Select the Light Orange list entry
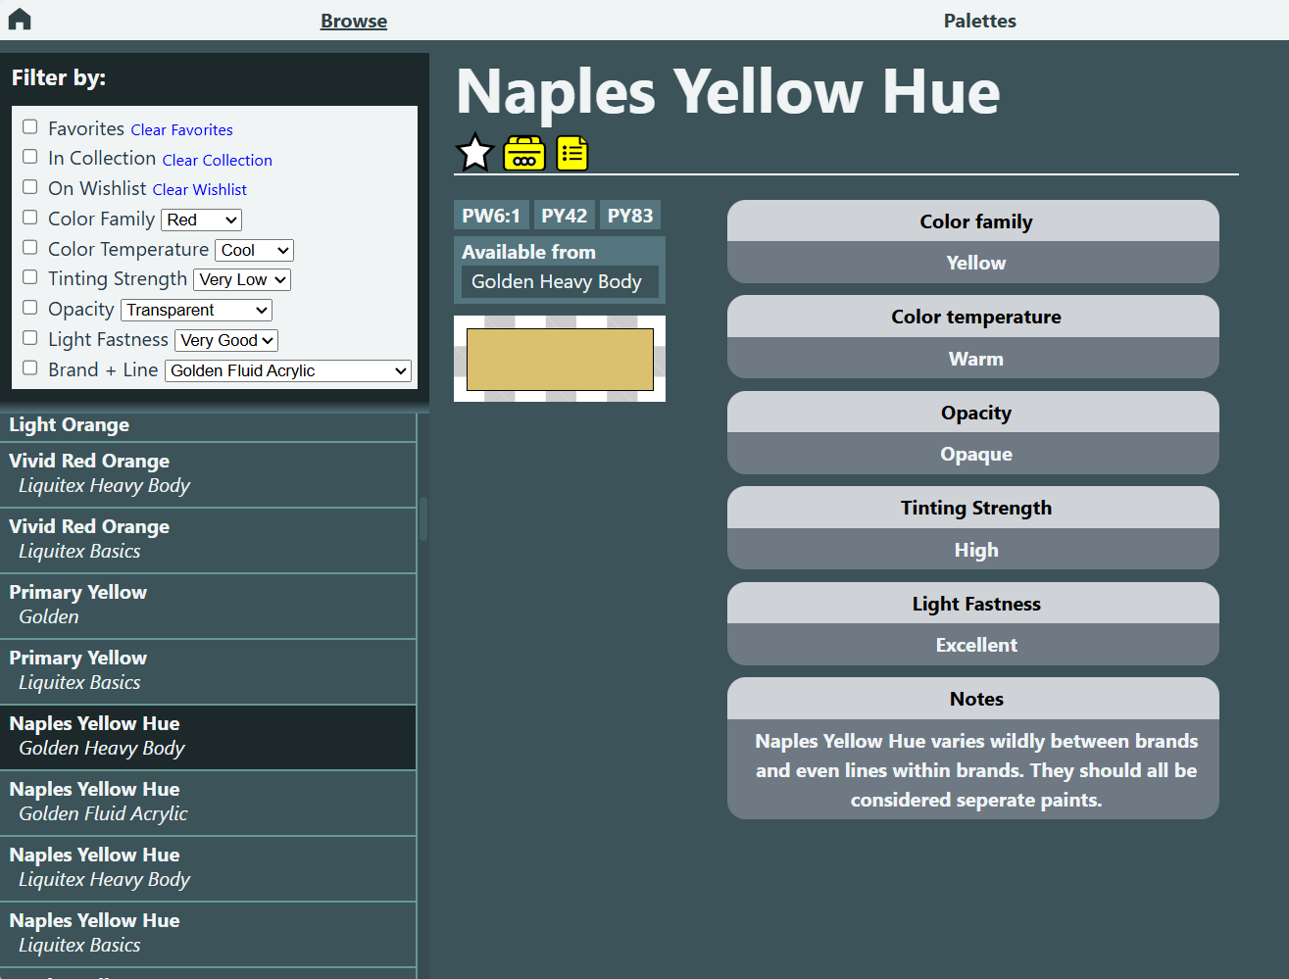The image size is (1289, 979). pos(208,426)
